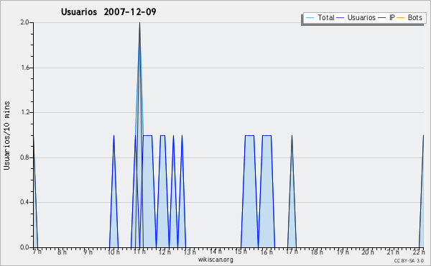Click the 17 h x-axis label
This screenshot has height=266, width=431.
292,252
